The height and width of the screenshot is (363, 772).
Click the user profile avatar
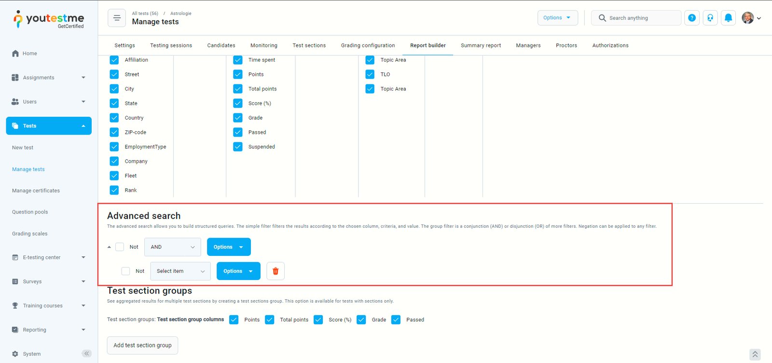point(747,18)
